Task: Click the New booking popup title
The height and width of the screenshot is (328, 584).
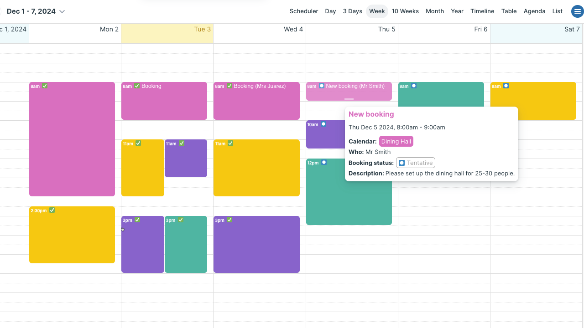Action: coord(371,114)
